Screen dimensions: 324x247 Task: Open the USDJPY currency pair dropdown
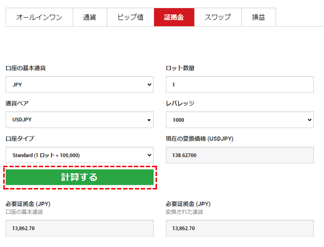(80, 120)
